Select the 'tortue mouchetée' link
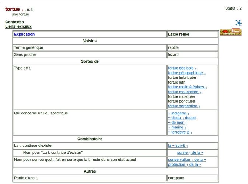Viewport: 248px width, 184px height. [184, 92]
